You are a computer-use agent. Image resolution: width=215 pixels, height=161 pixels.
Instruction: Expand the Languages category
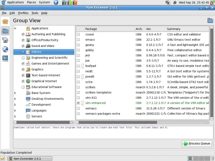pyautogui.click(x=15, y=111)
